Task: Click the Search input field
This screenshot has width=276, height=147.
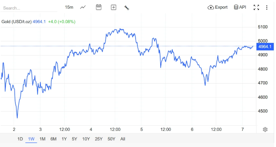Action: point(29,8)
